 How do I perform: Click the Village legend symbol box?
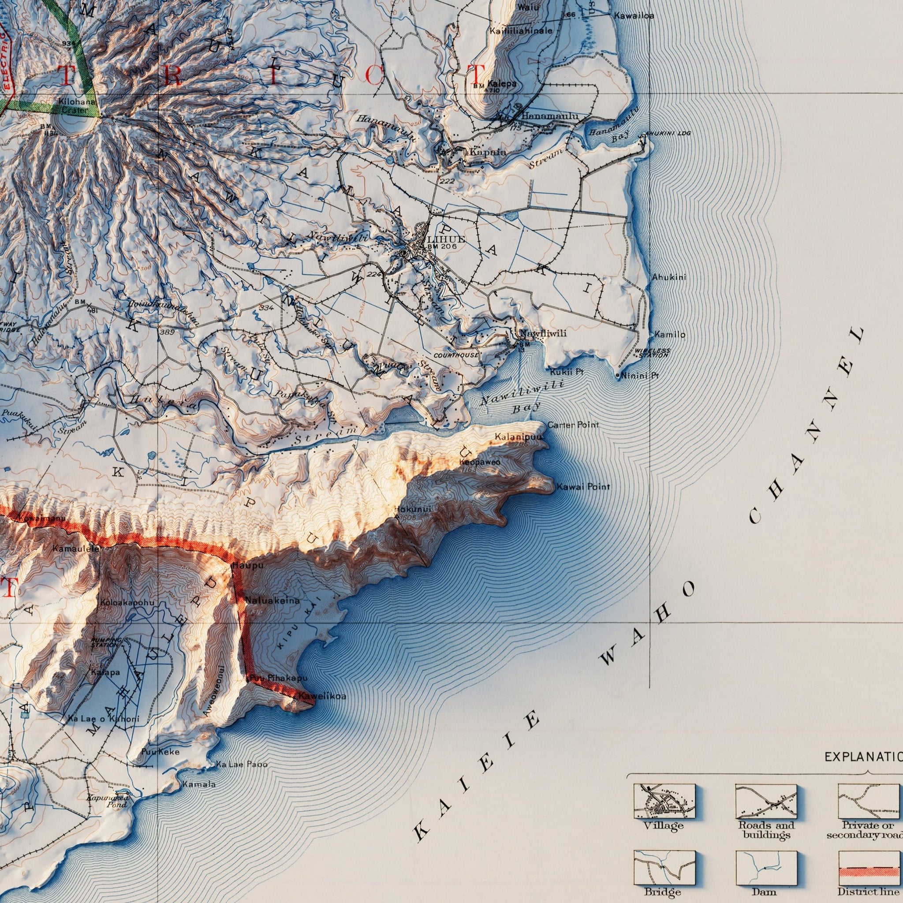664,801
